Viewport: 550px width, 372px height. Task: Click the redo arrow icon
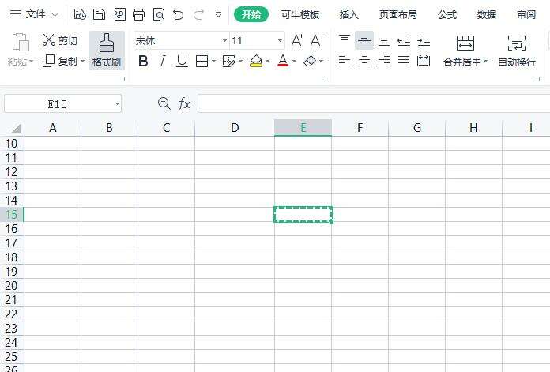[199, 15]
